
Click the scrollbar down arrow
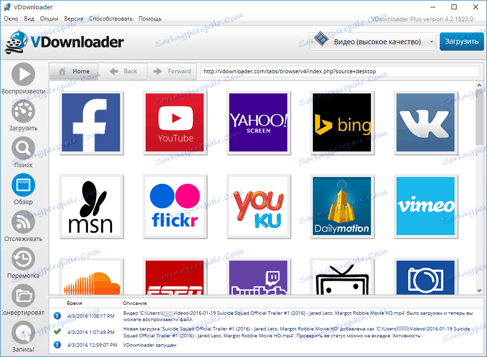pyautogui.click(x=479, y=290)
